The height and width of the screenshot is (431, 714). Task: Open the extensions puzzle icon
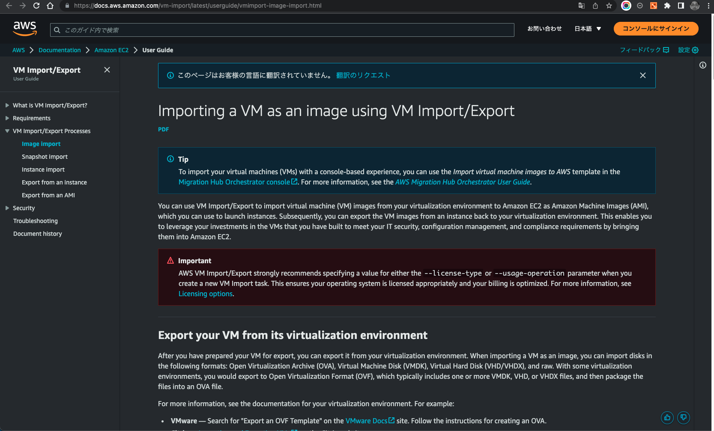point(667,6)
